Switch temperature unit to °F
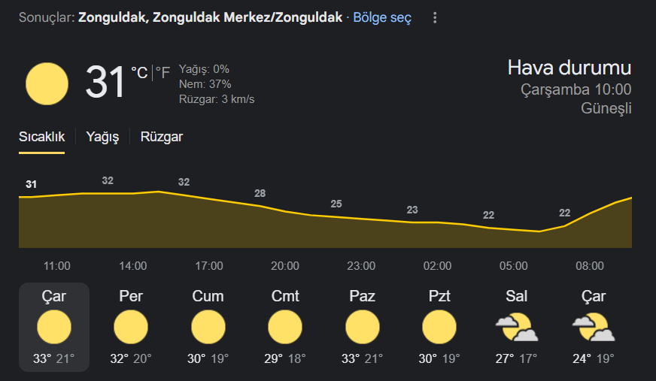656x381 pixels. (162, 73)
